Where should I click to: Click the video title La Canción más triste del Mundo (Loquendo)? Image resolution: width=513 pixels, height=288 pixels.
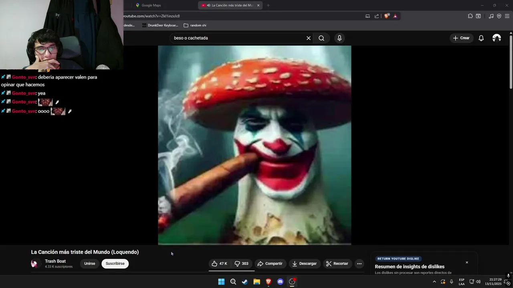click(x=85, y=252)
